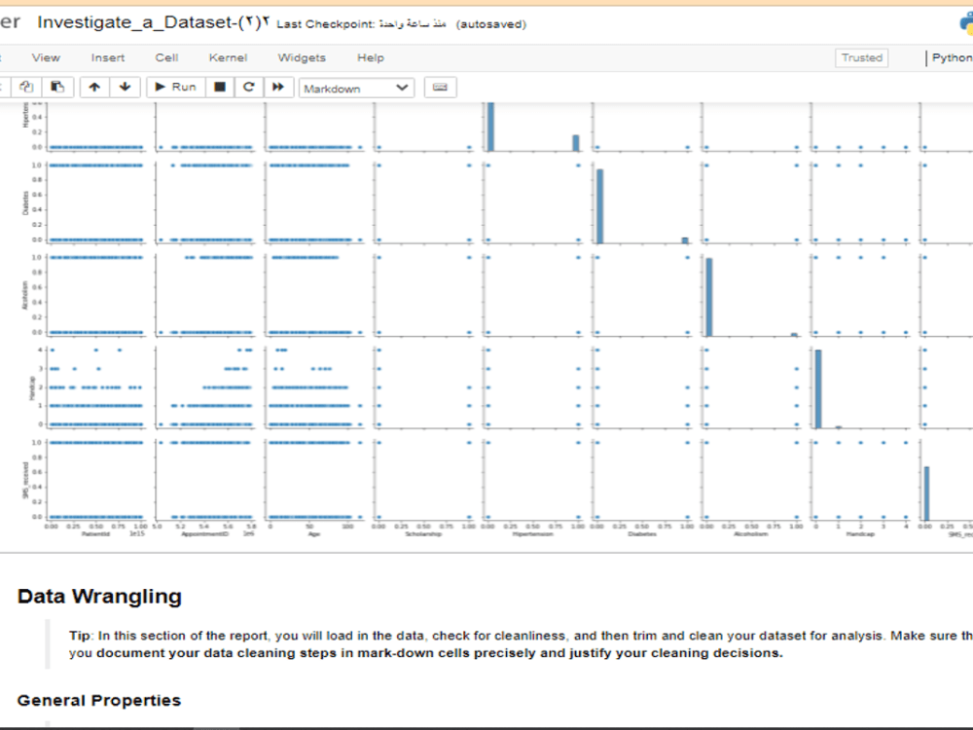Open the Help menu
The width and height of the screenshot is (973, 730).
[370, 57]
